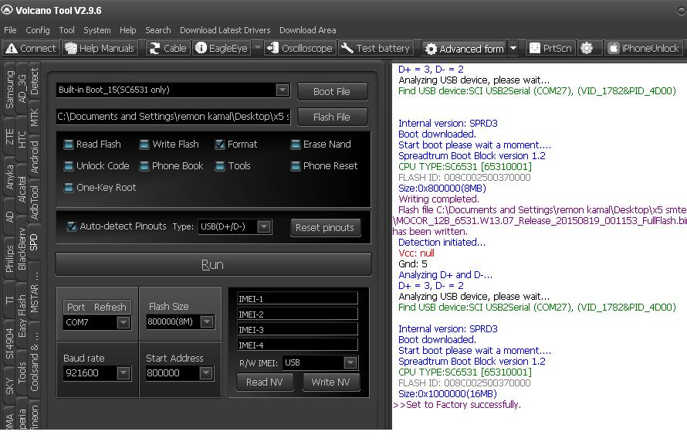Switch to the MTK side tab

(34, 117)
